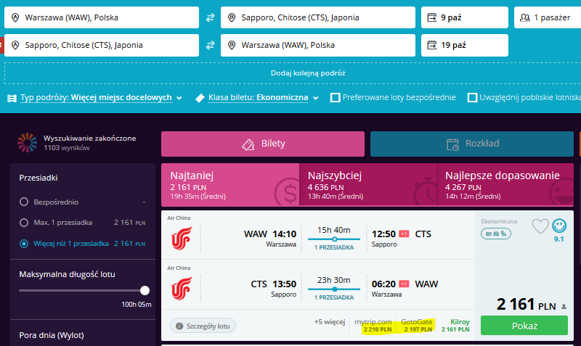581x346 pixels.
Task: Check Uwzględnij pobliskie lotniska option
Action: pyautogui.click(x=472, y=98)
